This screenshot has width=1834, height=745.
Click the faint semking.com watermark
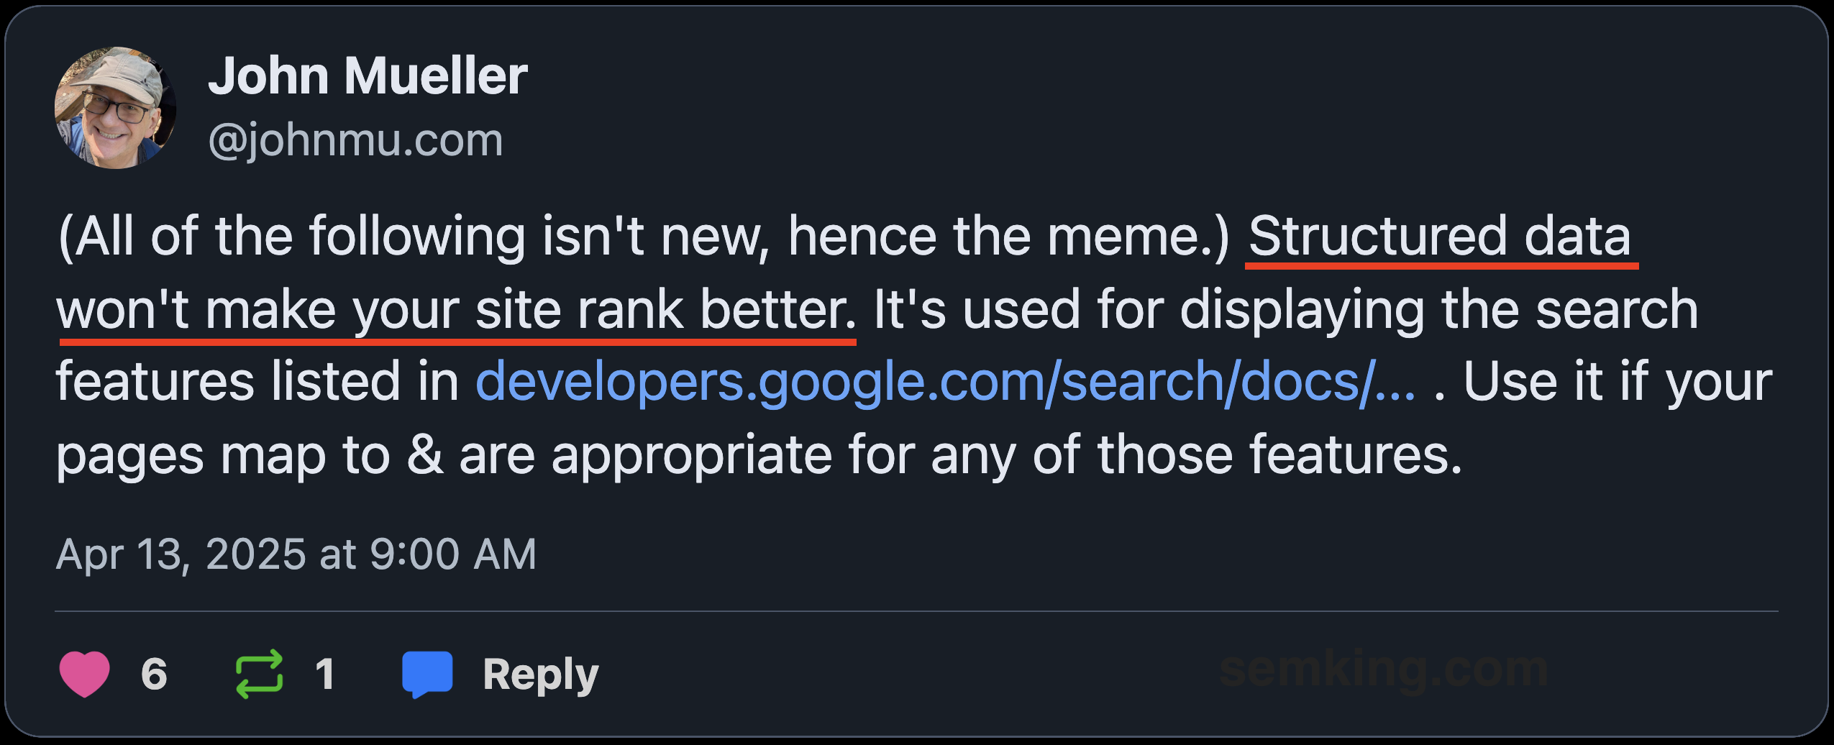tap(1384, 669)
